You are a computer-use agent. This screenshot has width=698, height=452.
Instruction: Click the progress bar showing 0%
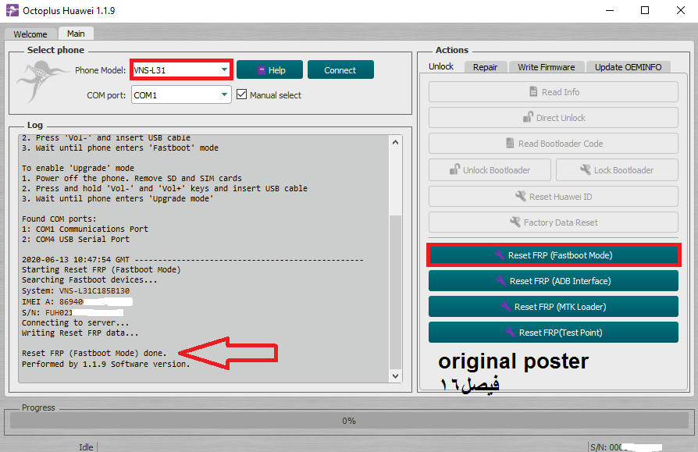click(349, 421)
